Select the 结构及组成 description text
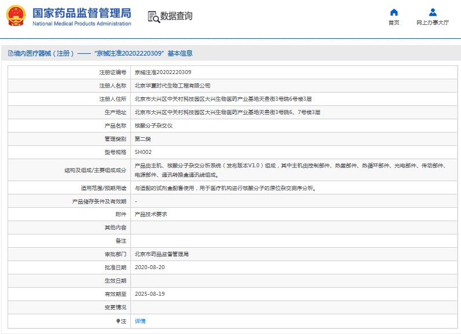Viewport: 461px width, 334px height. tap(291, 170)
